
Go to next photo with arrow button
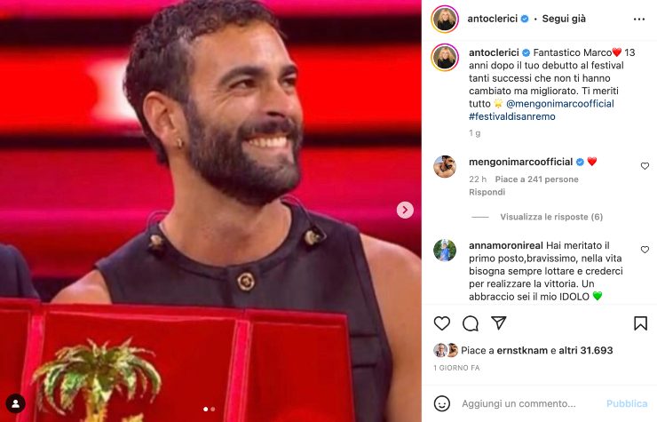pyautogui.click(x=405, y=210)
